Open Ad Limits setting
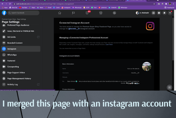This screenshot has height=118, width=176. coord(21,37)
